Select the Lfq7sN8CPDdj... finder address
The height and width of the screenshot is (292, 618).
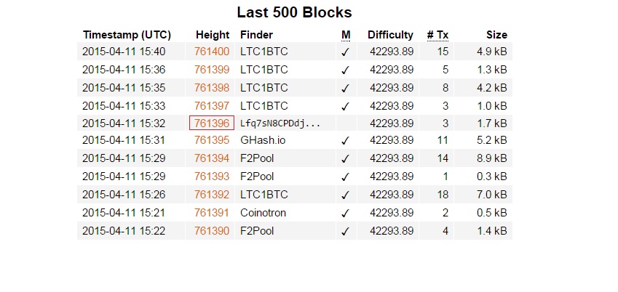pyautogui.click(x=280, y=123)
